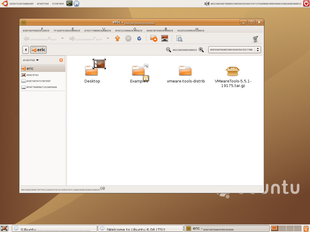Click the Show Desktop icon in bottom panel
The image size is (310, 232).
(4, 228)
